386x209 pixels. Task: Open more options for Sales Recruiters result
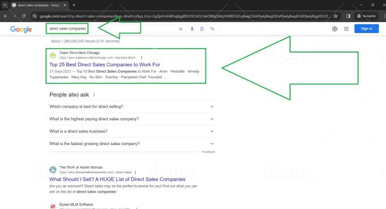[x=141, y=58]
